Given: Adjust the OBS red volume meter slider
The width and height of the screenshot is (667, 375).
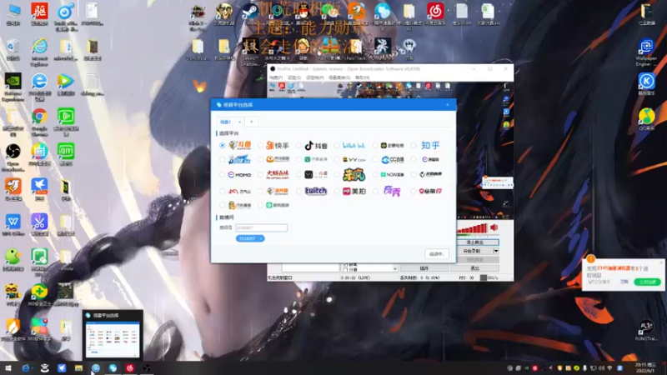Looking at the screenshot, I should point(472,228).
